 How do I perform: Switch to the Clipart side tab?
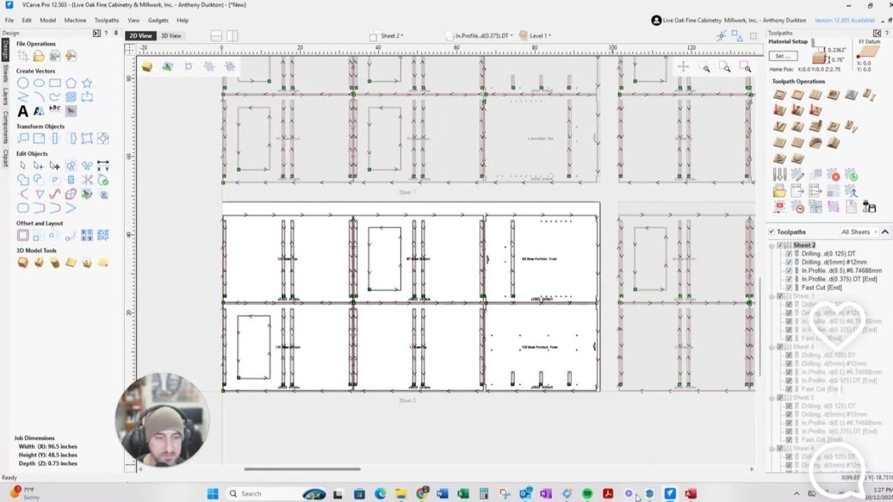tap(5, 158)
